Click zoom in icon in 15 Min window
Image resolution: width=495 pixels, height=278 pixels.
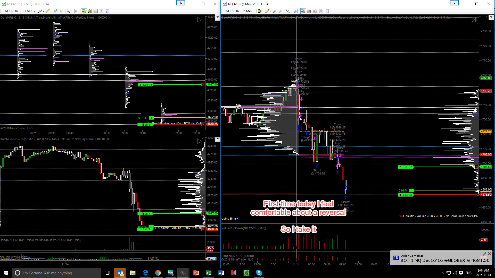point(55,11)
